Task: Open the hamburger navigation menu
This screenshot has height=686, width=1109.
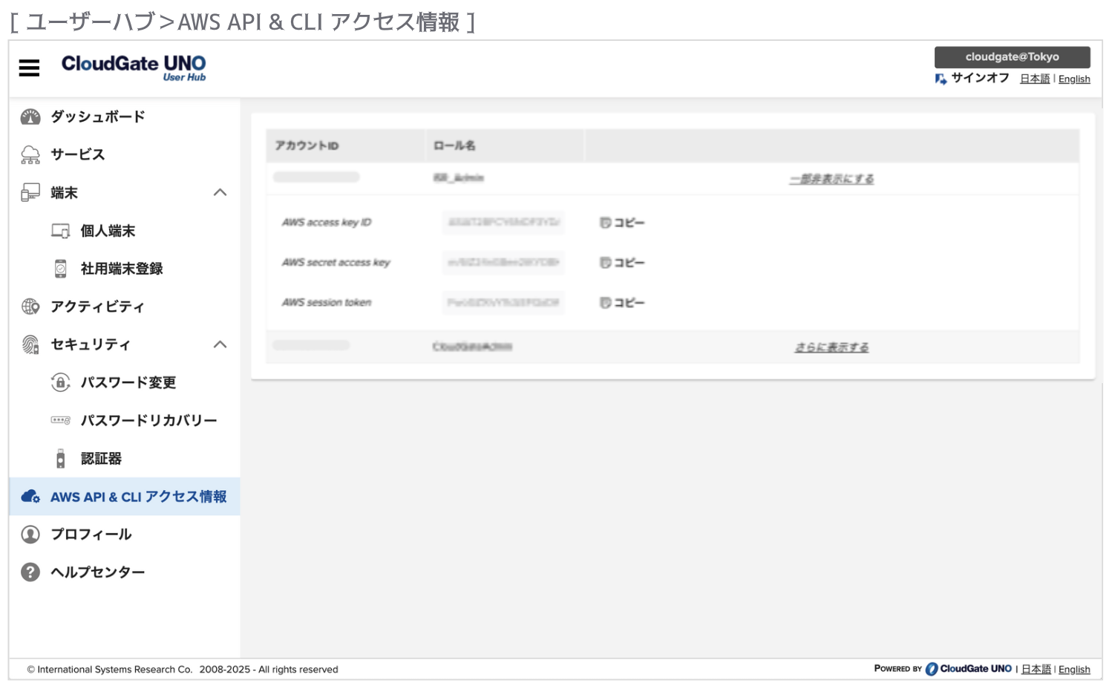Action: (29, 68)
